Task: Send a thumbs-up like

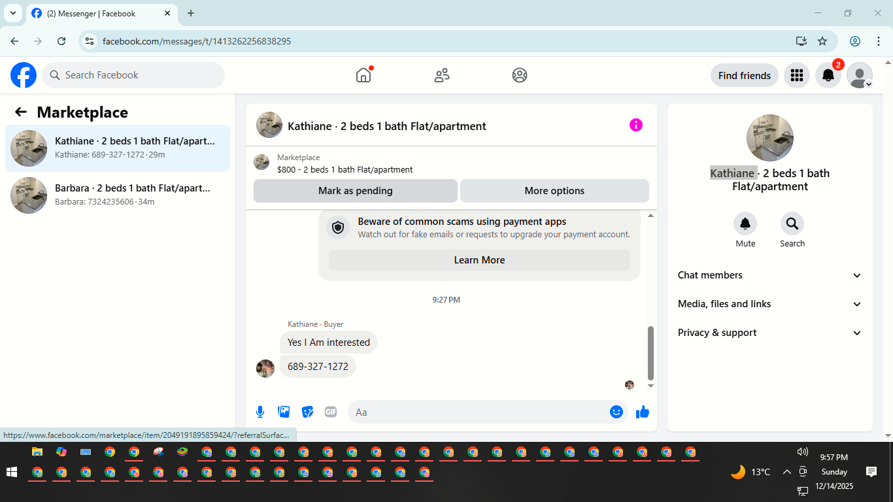Action: pyautogui.click(x=643, y=412)
